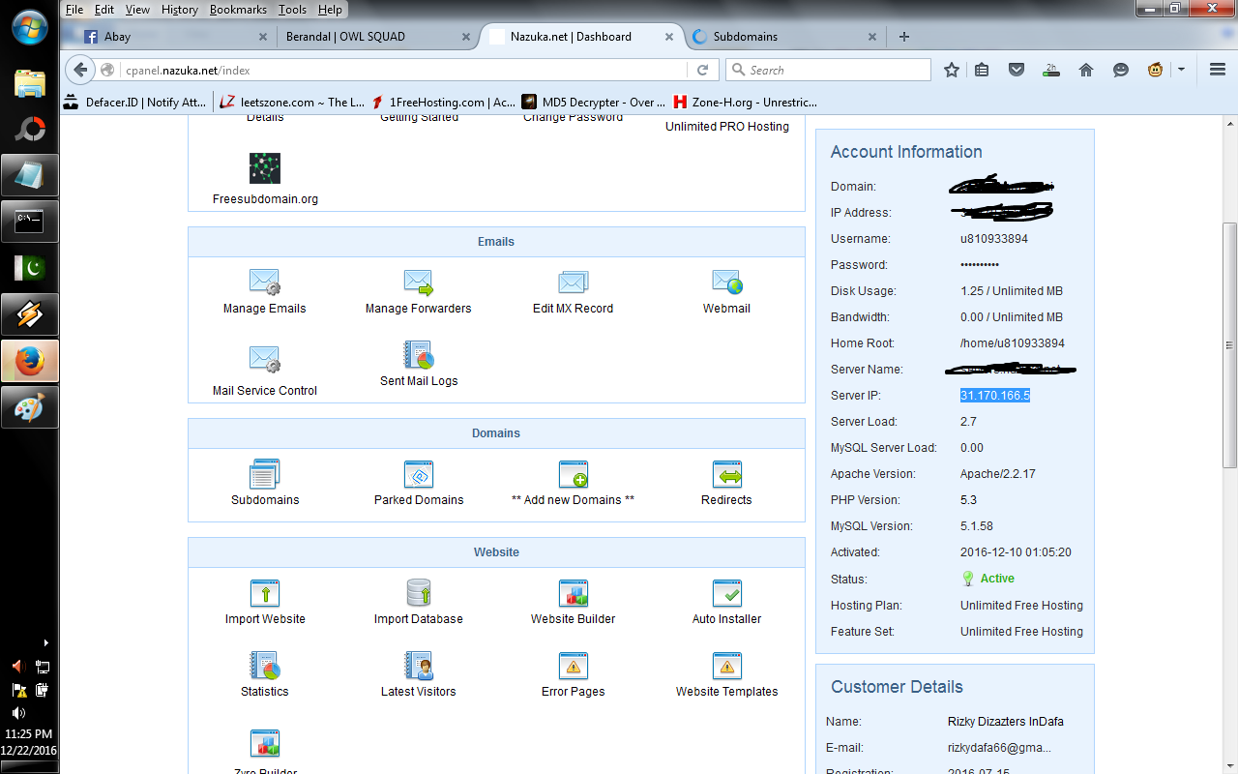Click the Unlimited PRO Hosting link
The image size is (1238, 774).
click(x=727, y=127)
